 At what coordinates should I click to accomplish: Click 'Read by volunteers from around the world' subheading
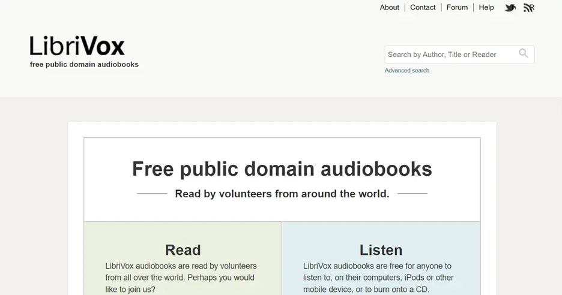282,194
